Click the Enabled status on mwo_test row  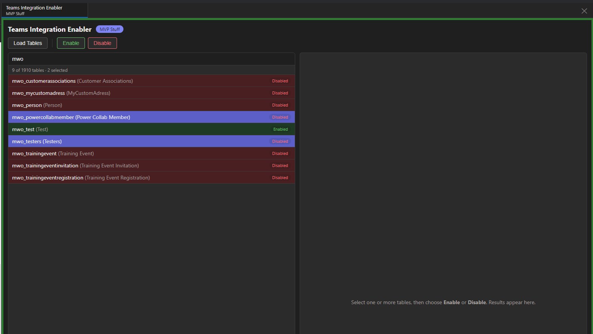click(x=280, y=129)
